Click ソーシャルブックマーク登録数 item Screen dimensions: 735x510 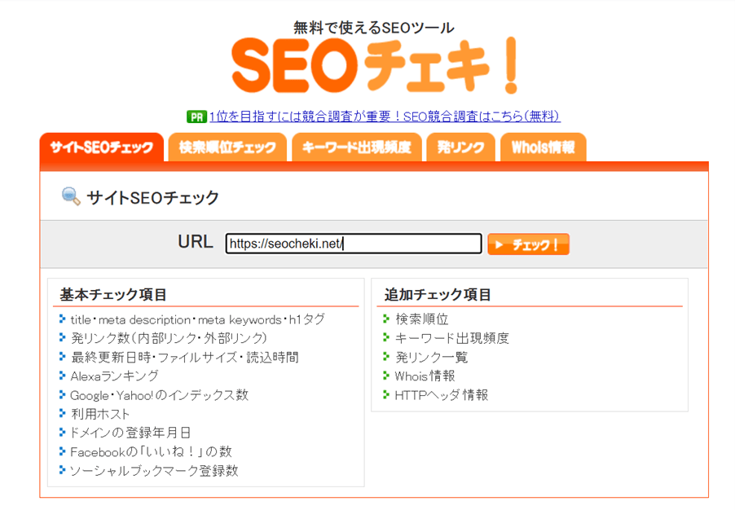(x=154, y=471)
